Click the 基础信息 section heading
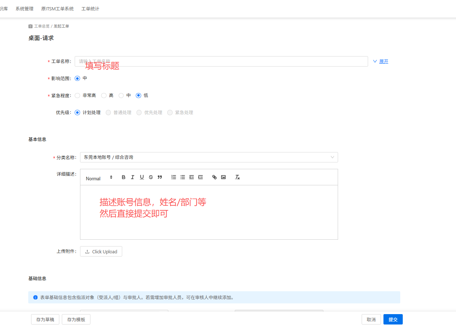This screenshot has height=327, width=456. click(37, 278)
